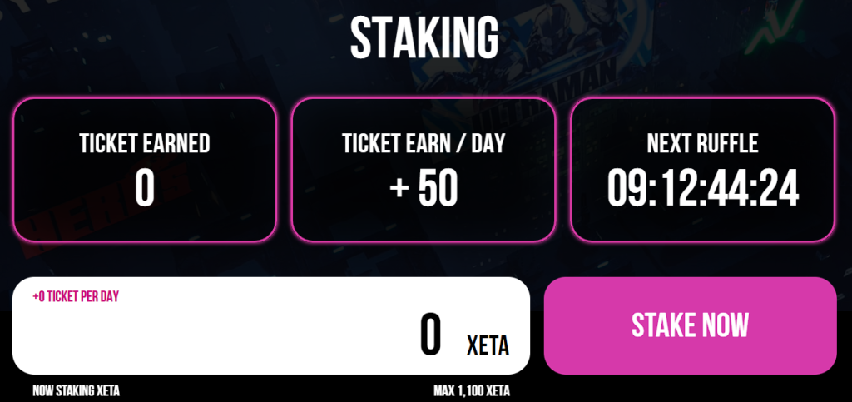Click the STAKING page heading
This screenshot has width=852, height=402.
click(424, 37)
